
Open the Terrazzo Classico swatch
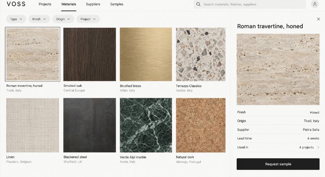point(201,54)
